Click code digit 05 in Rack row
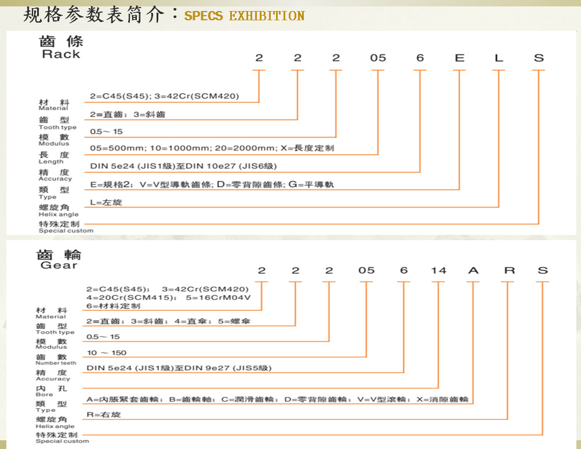This screenshot has width=581, height=449. click(x=377, y=58)
